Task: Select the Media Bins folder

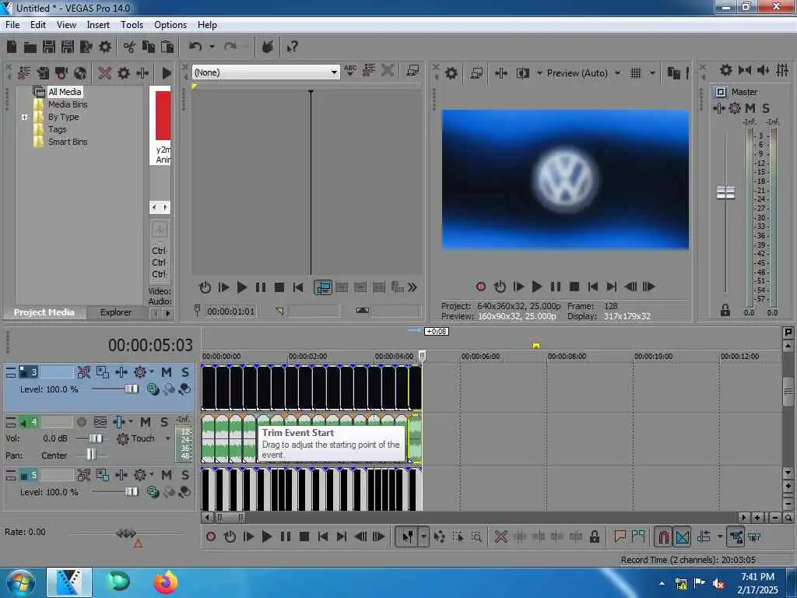Action: pos(68,104)
